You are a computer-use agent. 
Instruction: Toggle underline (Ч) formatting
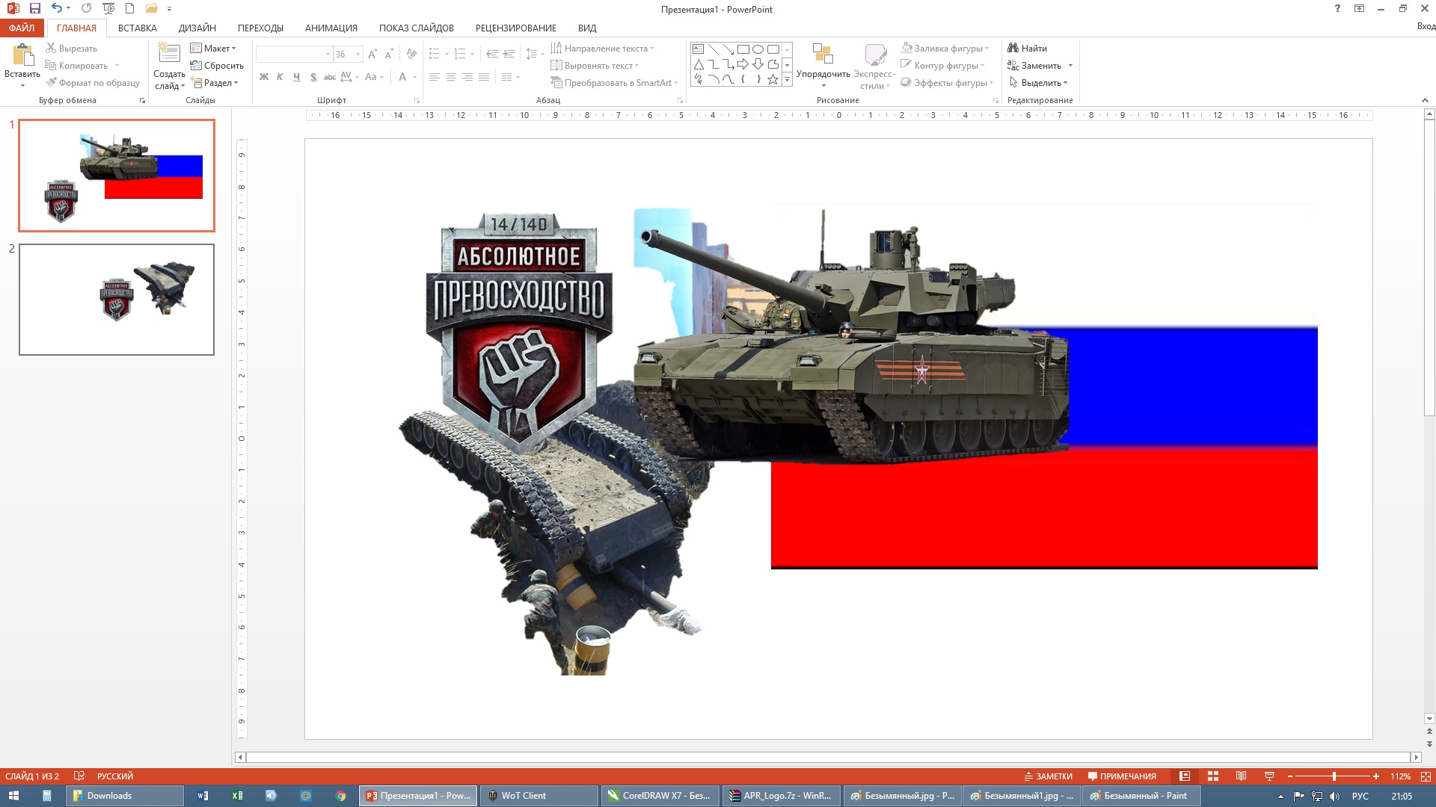[x=296, y=77]
